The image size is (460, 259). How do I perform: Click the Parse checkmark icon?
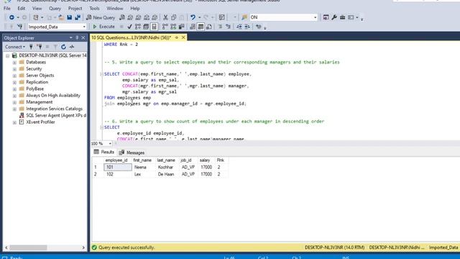[129, 27]
